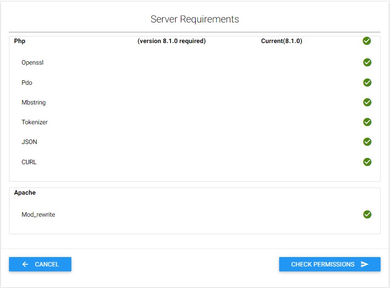Click the Apache section label

pyautogui.click(x=25, y=192)
